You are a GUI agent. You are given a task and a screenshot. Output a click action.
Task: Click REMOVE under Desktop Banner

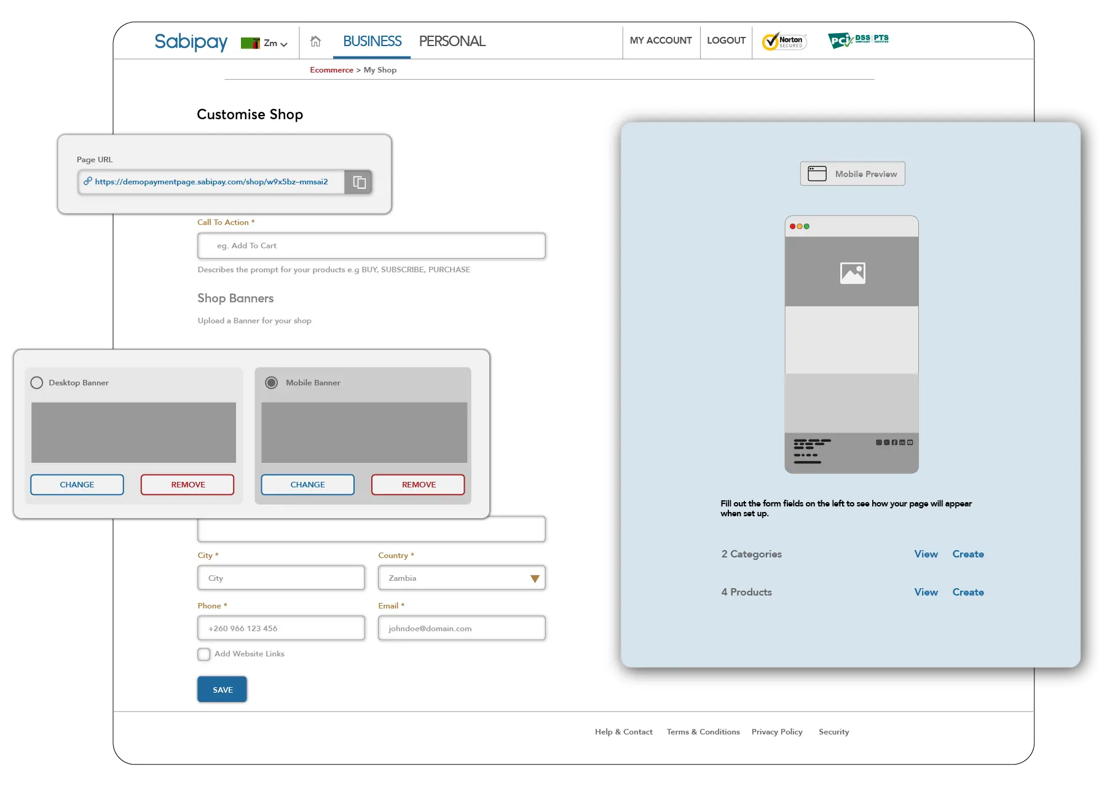[x=187, y=485]
